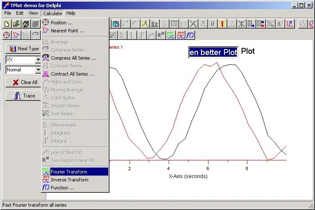This screenshot has width=315, height=210.
Task: Click the red FFT Inverse Transform toolbar icon
Action: click(180, 35)
